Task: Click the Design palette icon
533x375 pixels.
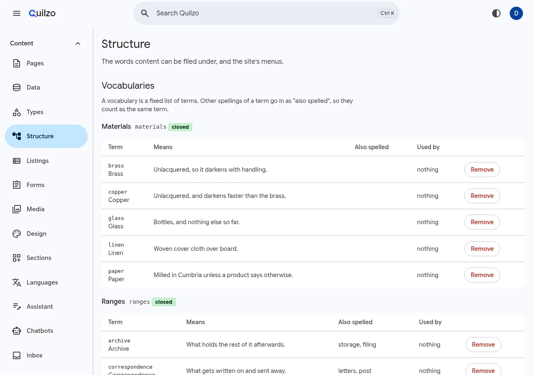Action: pyautogui.click(x=17, y=234)
